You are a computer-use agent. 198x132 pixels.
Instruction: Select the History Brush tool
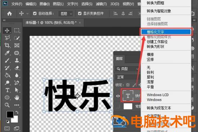coord(7,68)
